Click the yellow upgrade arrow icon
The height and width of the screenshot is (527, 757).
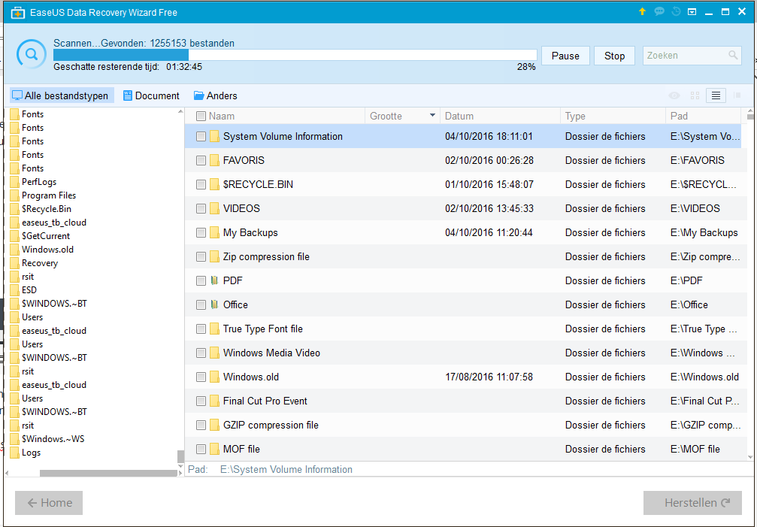click(x=642, y=12)
